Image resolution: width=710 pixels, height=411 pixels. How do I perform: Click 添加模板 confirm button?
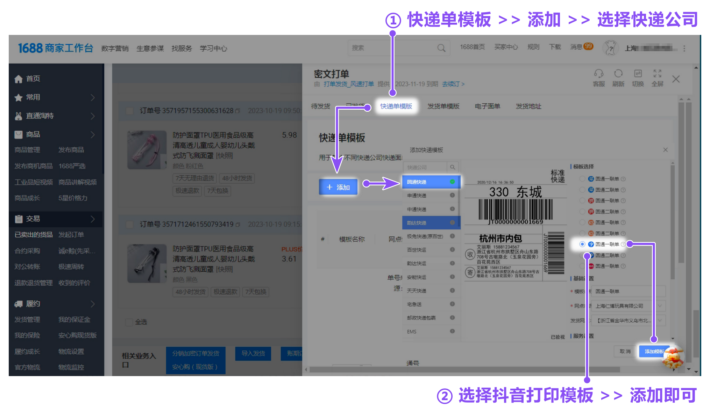pos(654,351)
